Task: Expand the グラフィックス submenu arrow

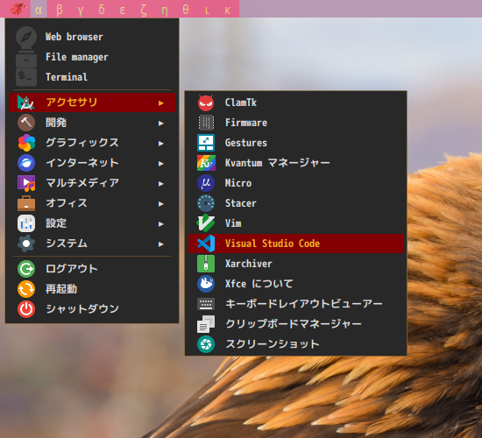Action: [160, 144]
